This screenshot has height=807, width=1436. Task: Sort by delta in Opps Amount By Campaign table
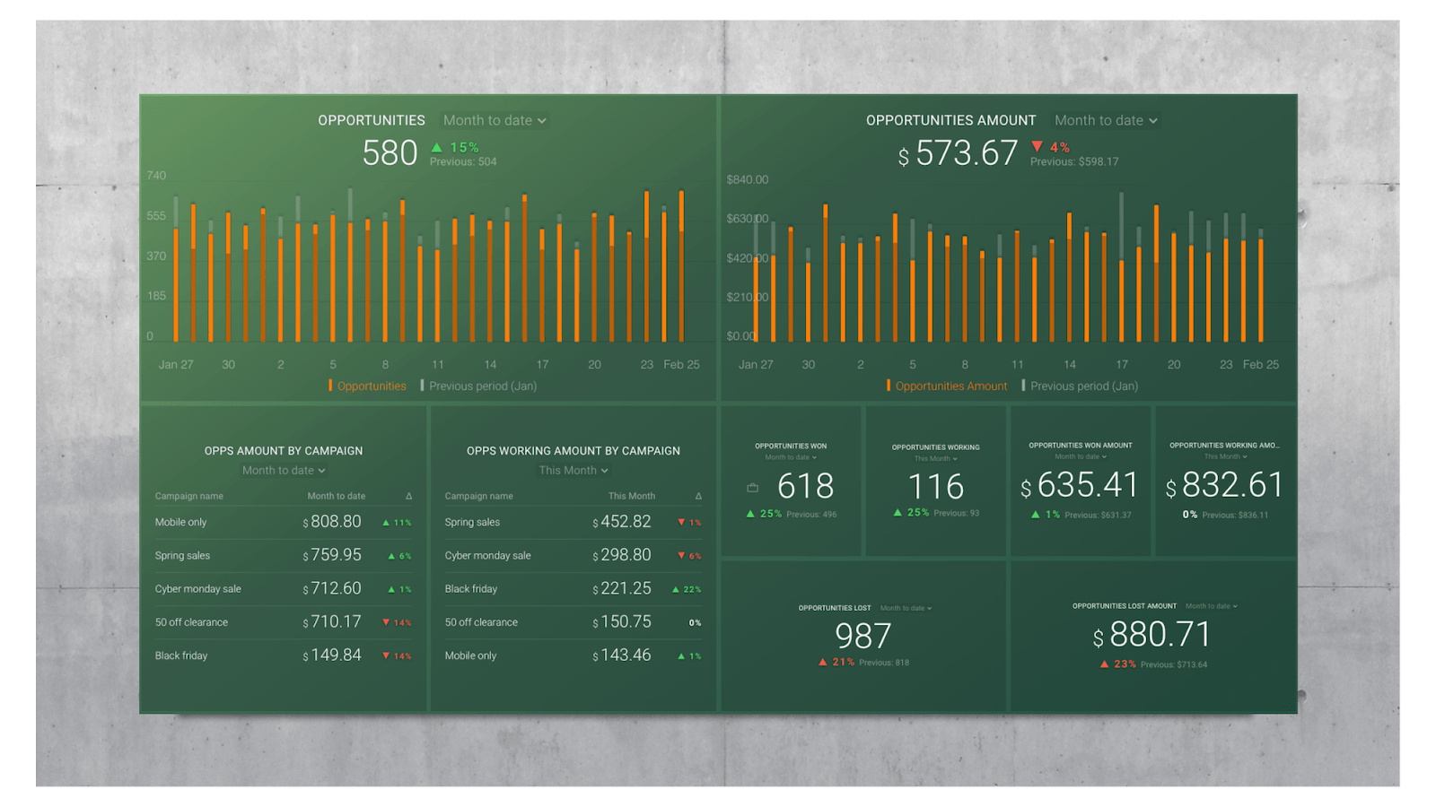coord(408,496)
